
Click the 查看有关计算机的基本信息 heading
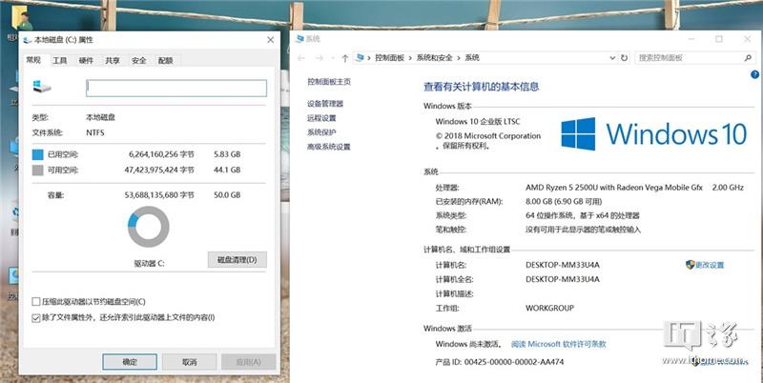(x=482, y=87)
